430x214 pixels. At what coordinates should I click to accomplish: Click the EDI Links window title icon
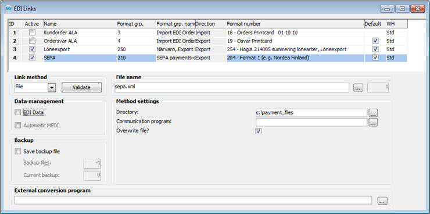[x=9, y=9]
